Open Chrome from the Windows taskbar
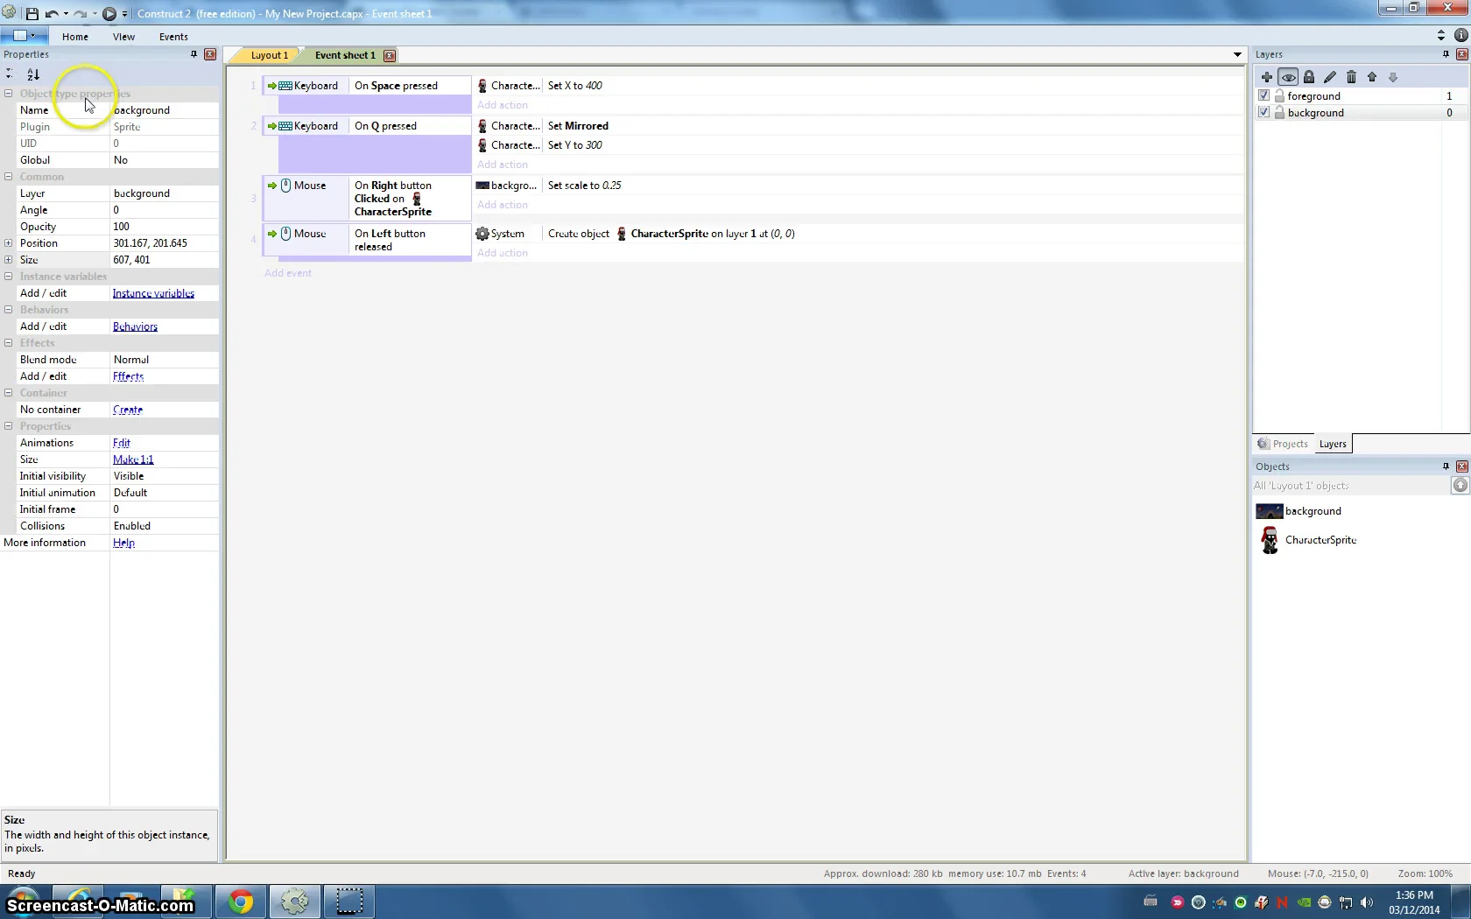 point(241,901)
